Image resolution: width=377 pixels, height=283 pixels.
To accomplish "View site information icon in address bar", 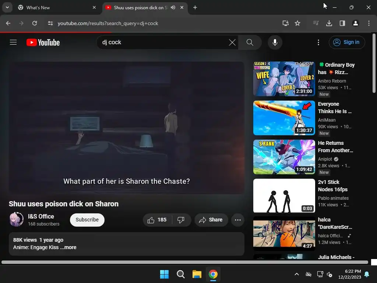I will (x=50, y=23).
